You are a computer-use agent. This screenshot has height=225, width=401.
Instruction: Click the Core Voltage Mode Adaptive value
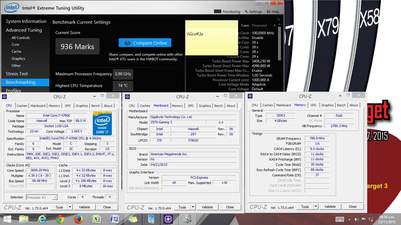click(x=259, y=84)
